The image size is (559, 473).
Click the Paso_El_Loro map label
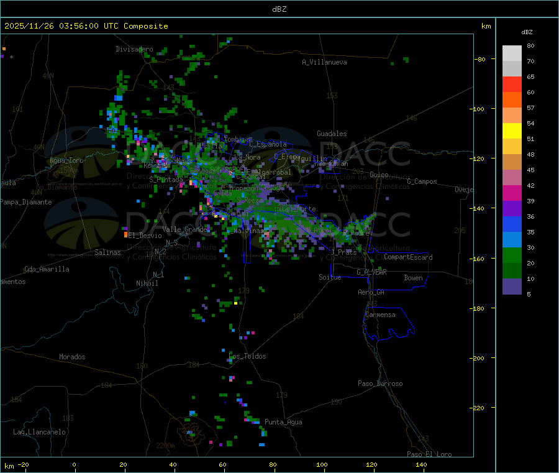429,454
